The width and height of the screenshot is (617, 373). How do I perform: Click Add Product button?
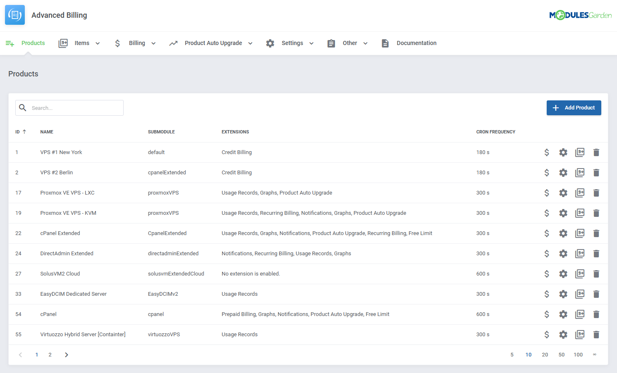pyautogui.click(x=574, y=108)
